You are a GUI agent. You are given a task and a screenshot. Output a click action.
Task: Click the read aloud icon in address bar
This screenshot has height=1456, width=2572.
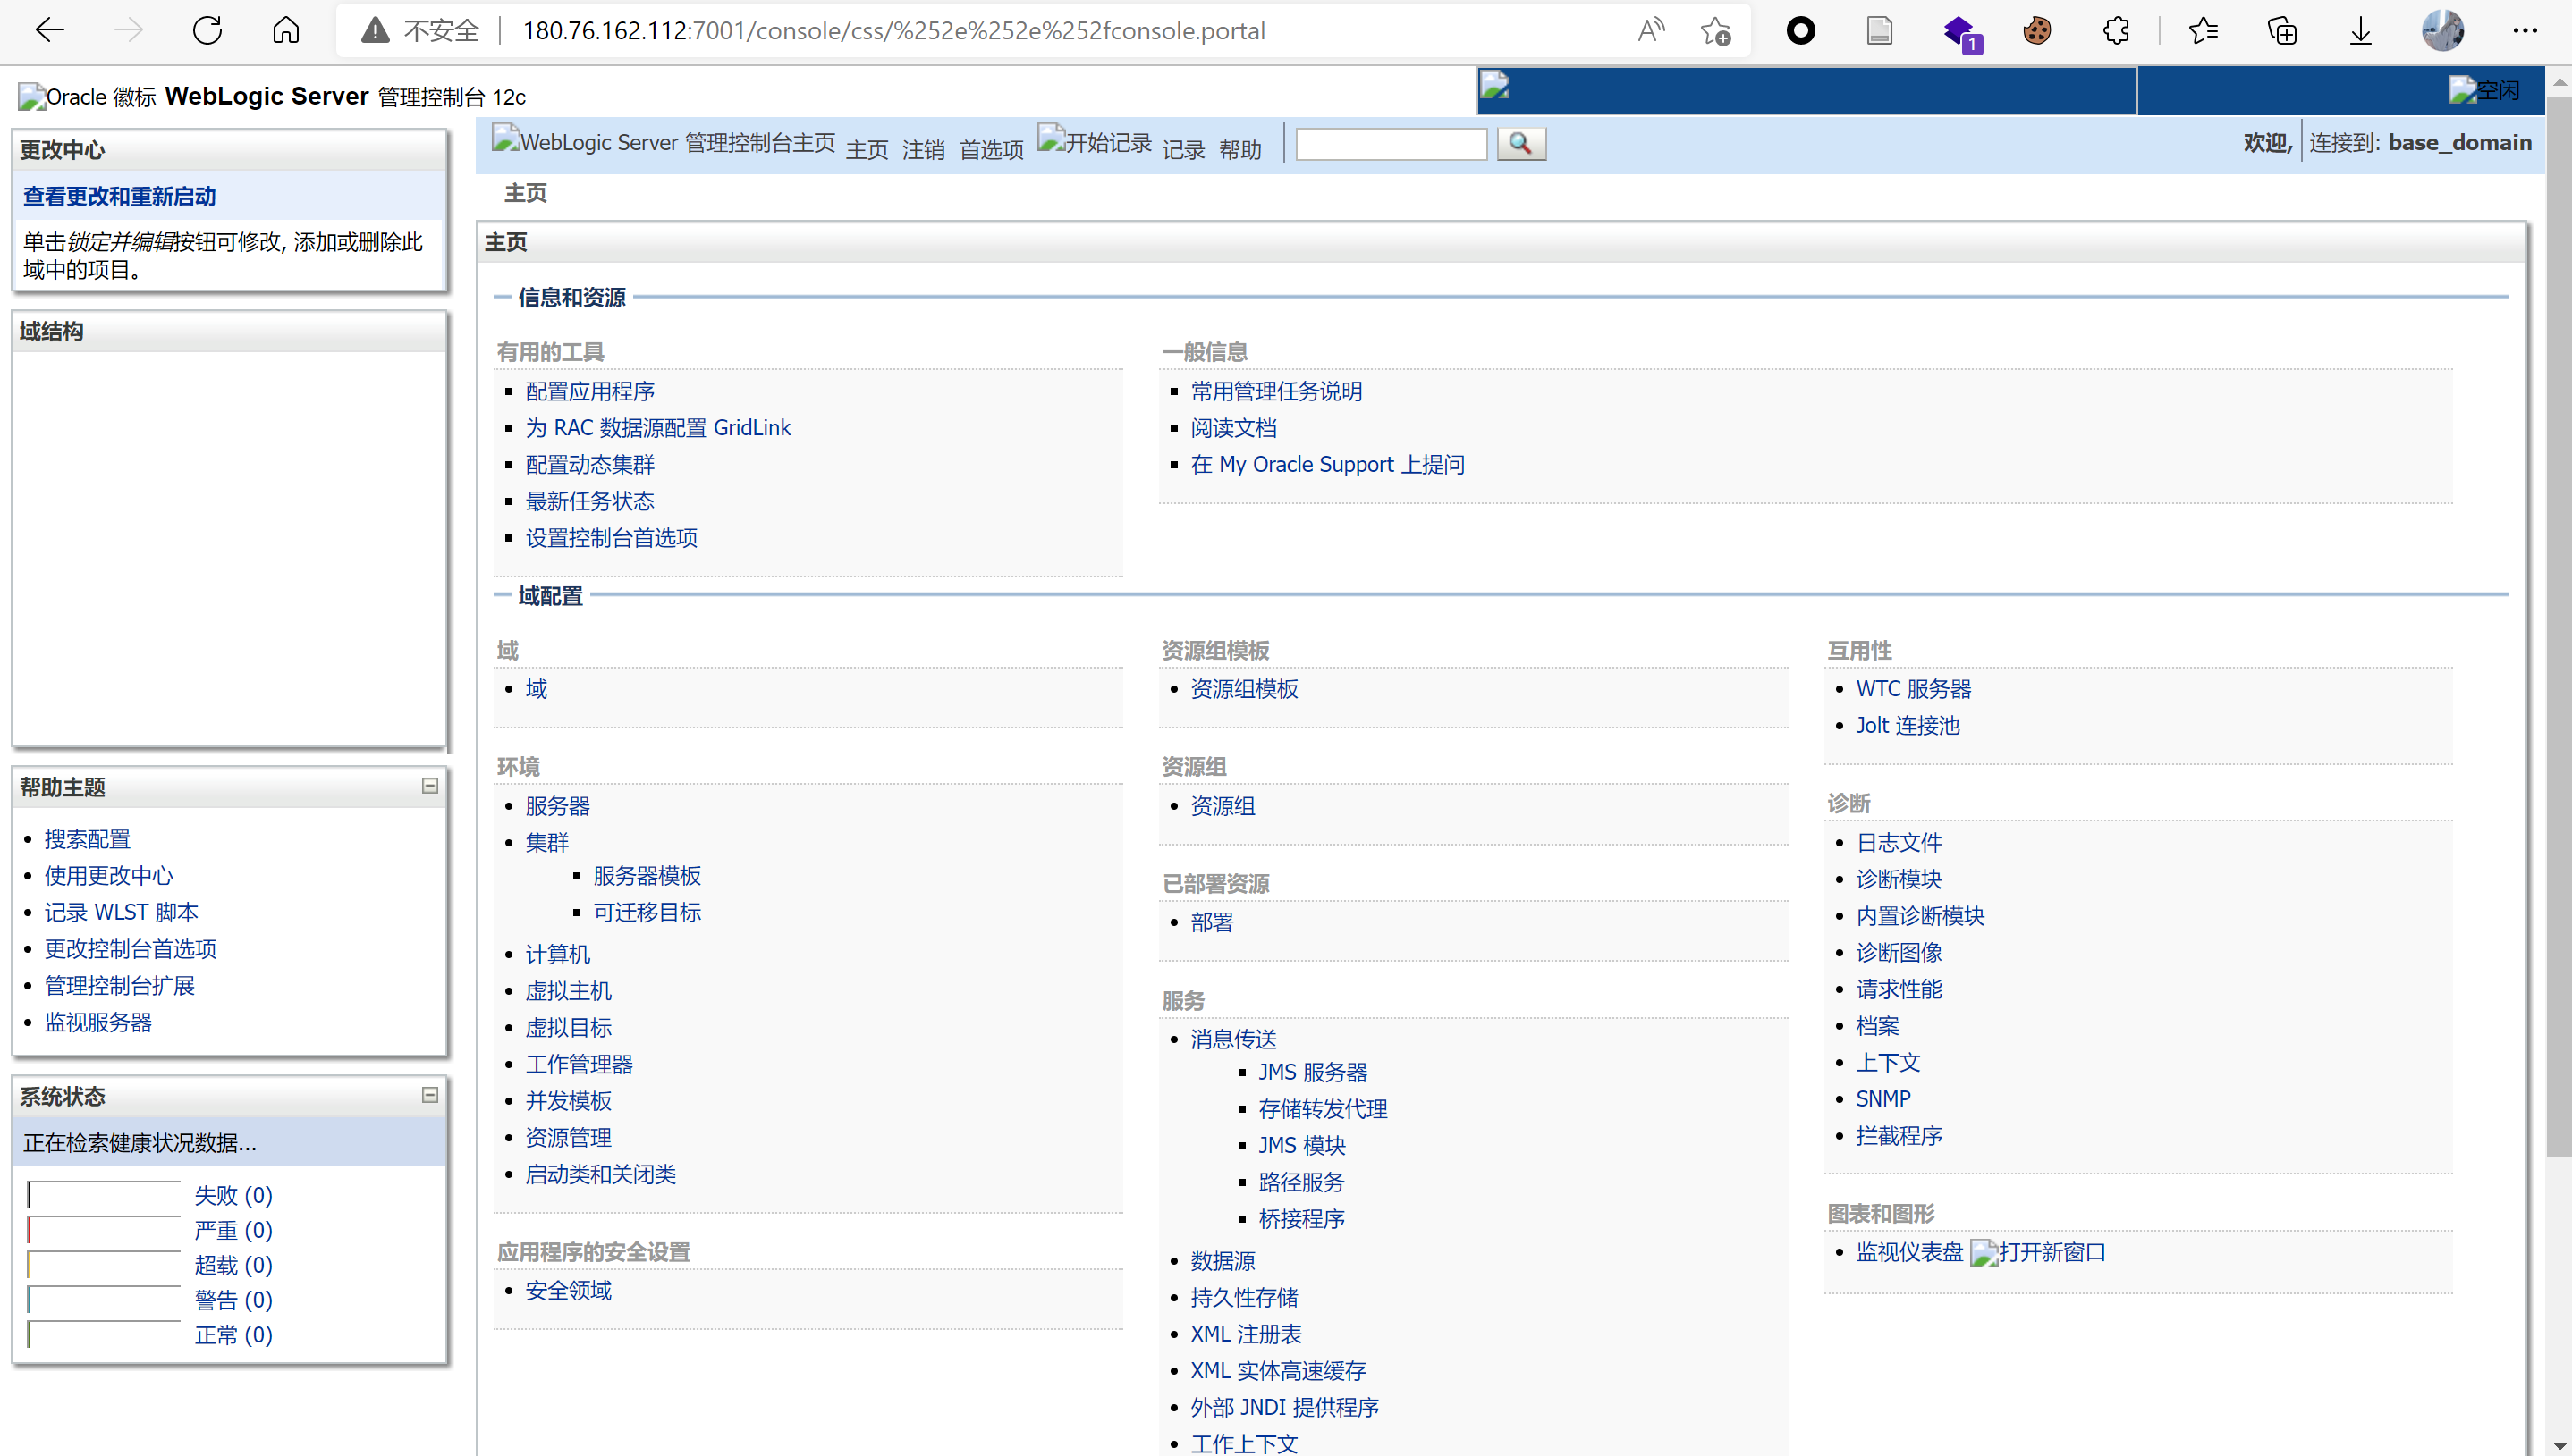(x=1651, y=31)
